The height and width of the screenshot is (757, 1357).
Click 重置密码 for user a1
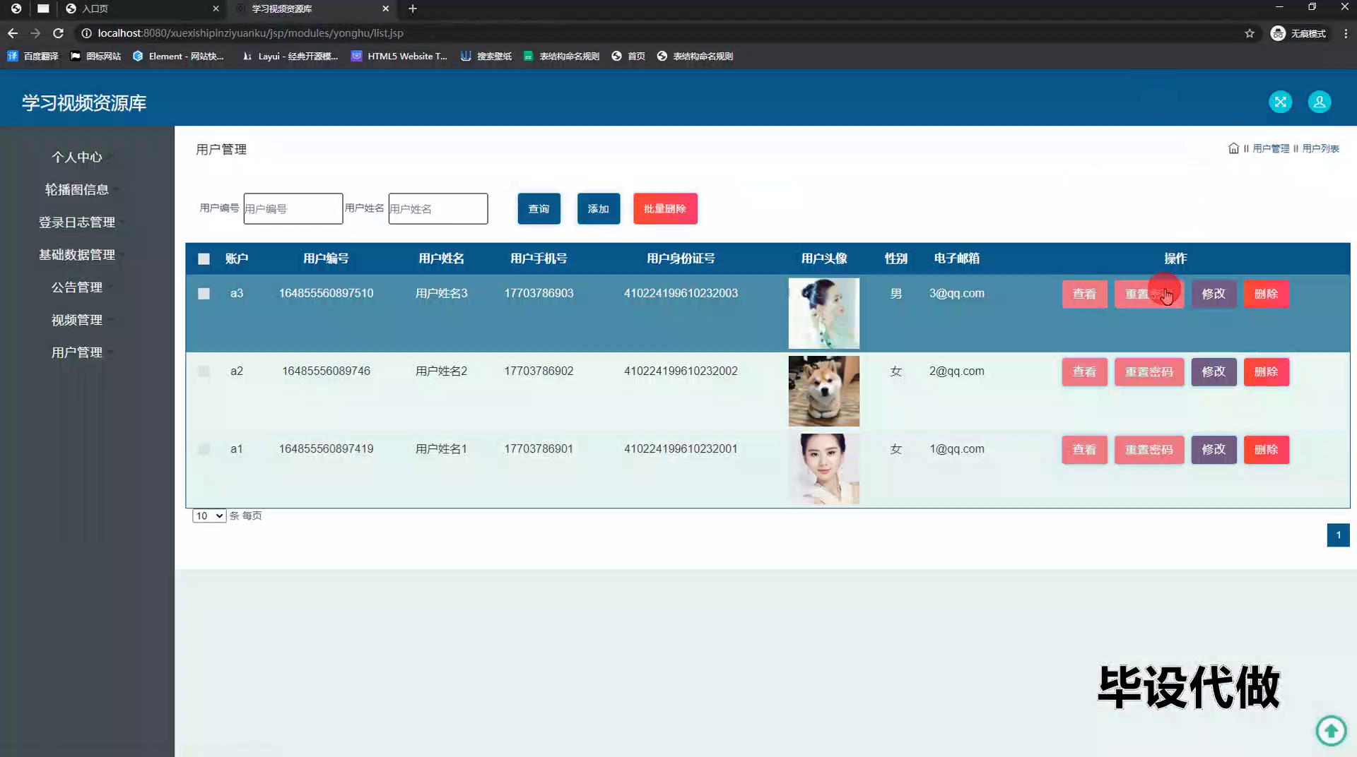click(1149, 449)
